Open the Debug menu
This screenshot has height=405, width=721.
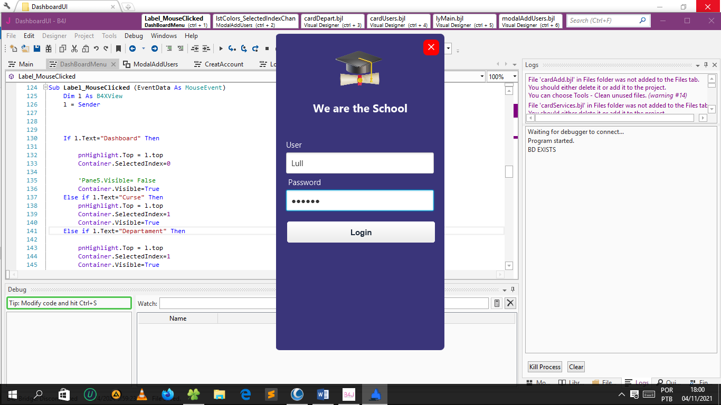point(134,36)
